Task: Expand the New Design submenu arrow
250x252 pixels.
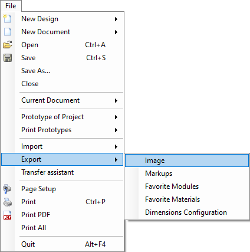Action: tap(116, 19)
